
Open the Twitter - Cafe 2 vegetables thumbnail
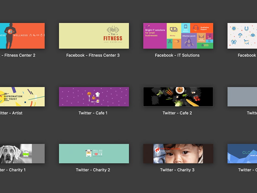(178, 97)
